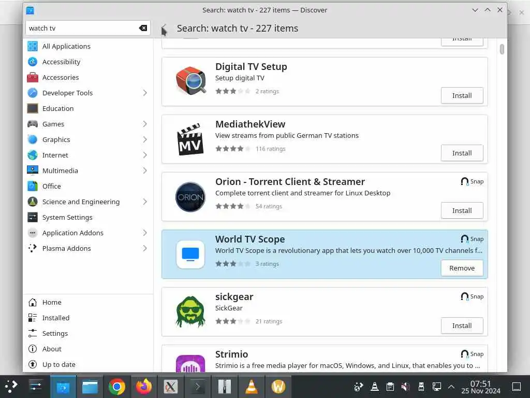
Task: Click the Up to date icon
Action: pos(33,364)
